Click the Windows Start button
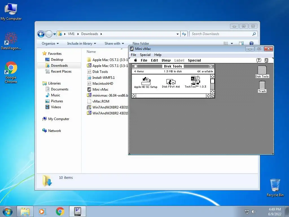The height and width of the screenshot is (217, 289). [8, 211]
